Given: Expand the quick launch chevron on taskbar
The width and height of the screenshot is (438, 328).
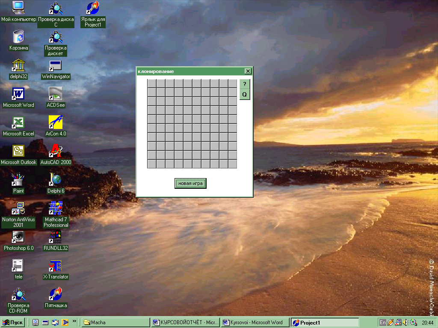Looking at the screenshot, I should 74,321.
